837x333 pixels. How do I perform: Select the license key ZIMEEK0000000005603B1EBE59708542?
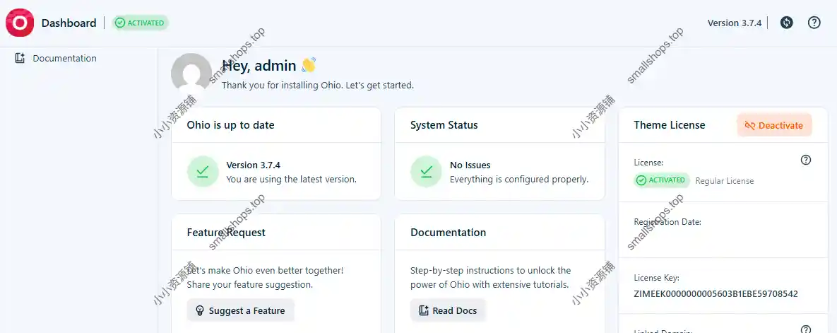[716, 294]
